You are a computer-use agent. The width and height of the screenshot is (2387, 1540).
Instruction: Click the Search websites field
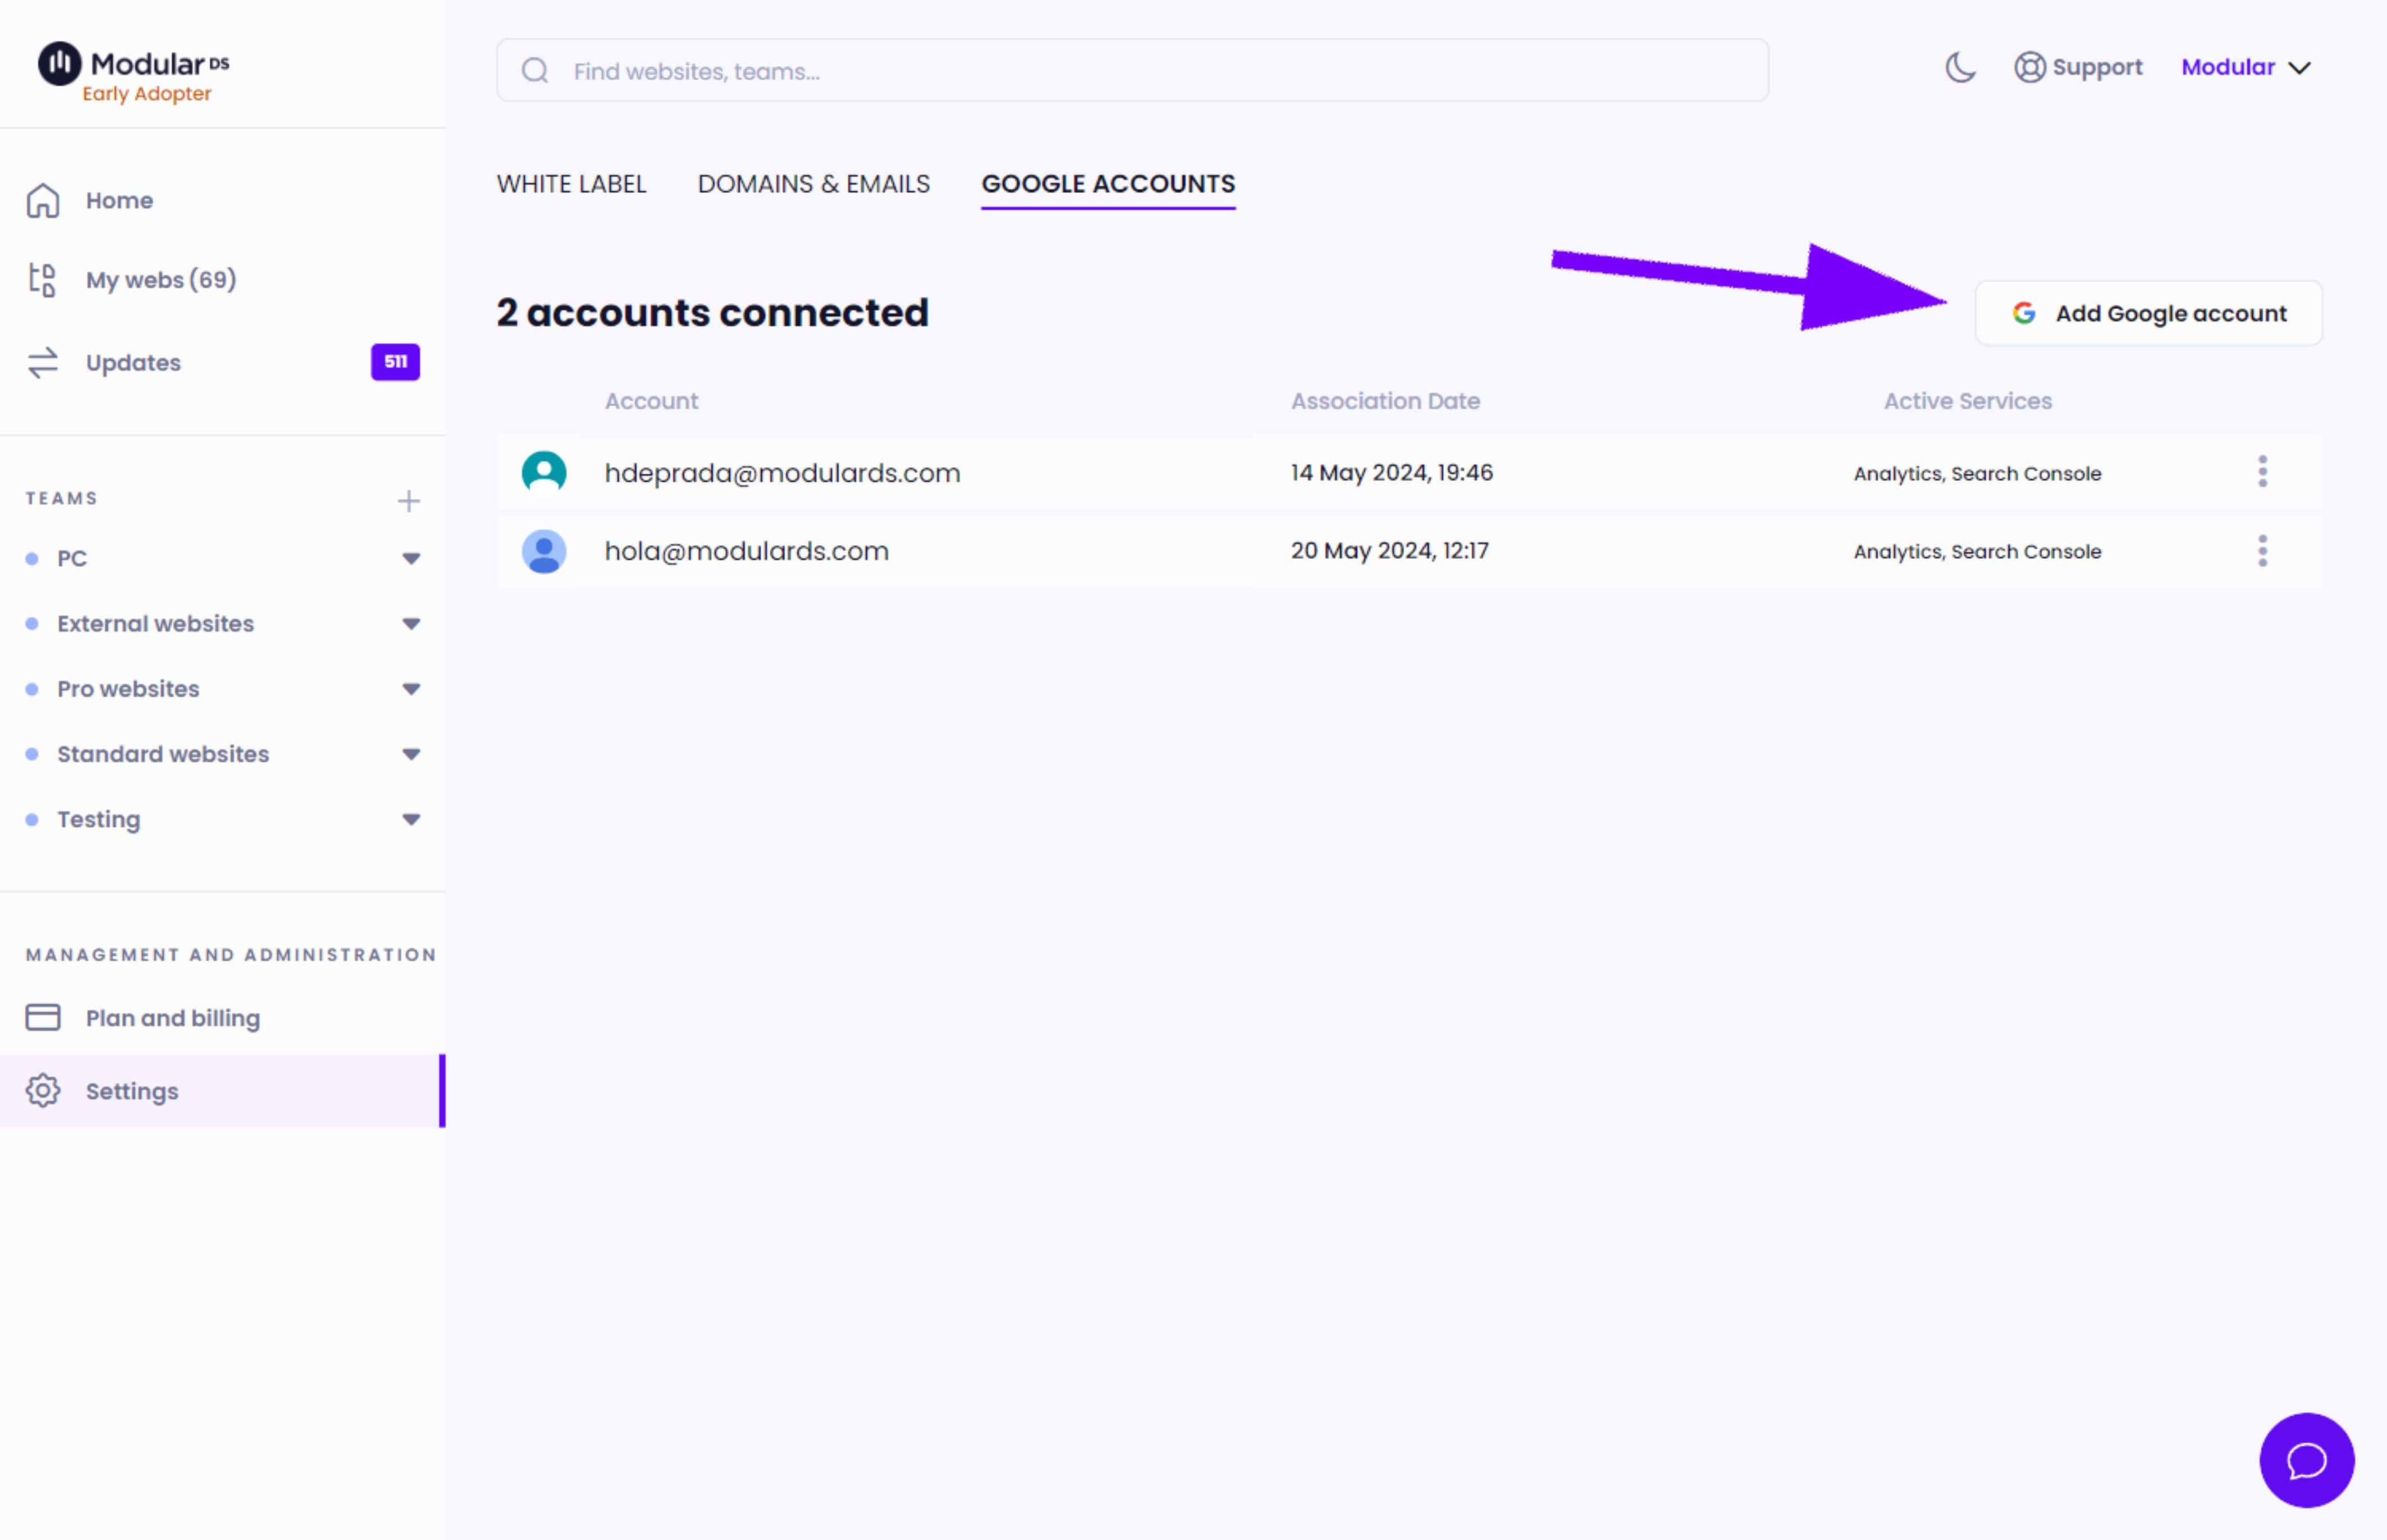[1133, 70]
